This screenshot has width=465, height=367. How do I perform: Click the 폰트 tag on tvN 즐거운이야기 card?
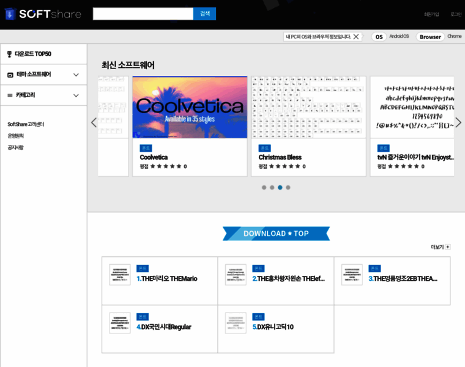click(384, 148)
